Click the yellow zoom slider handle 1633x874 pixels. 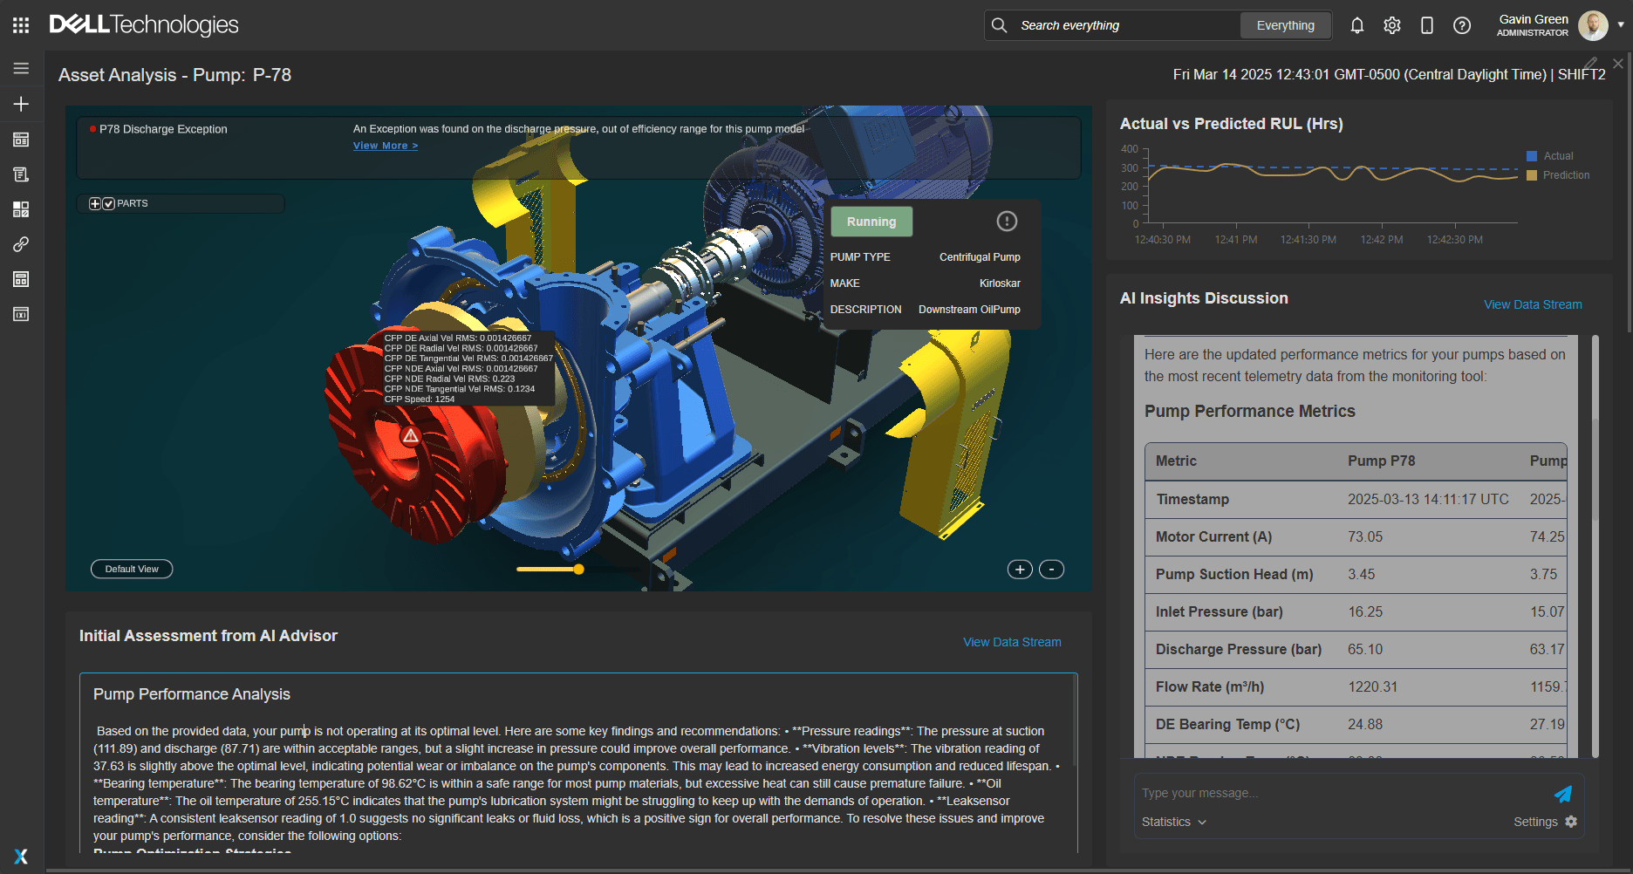578,569
